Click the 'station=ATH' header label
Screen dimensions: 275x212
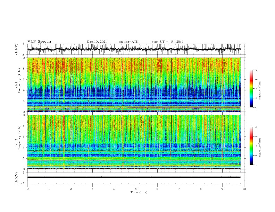point(129,42)
